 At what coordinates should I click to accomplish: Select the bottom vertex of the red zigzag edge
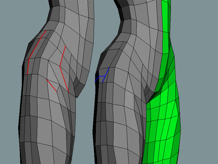pyautogui.click(x=68, y=92)
